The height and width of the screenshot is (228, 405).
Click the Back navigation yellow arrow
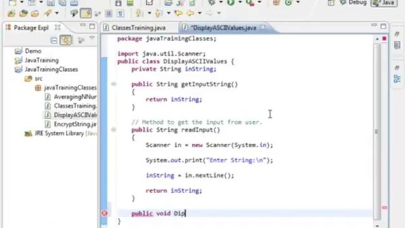click(190, 13)
